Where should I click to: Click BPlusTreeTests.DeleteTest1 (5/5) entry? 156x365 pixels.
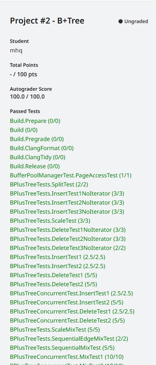53,276
